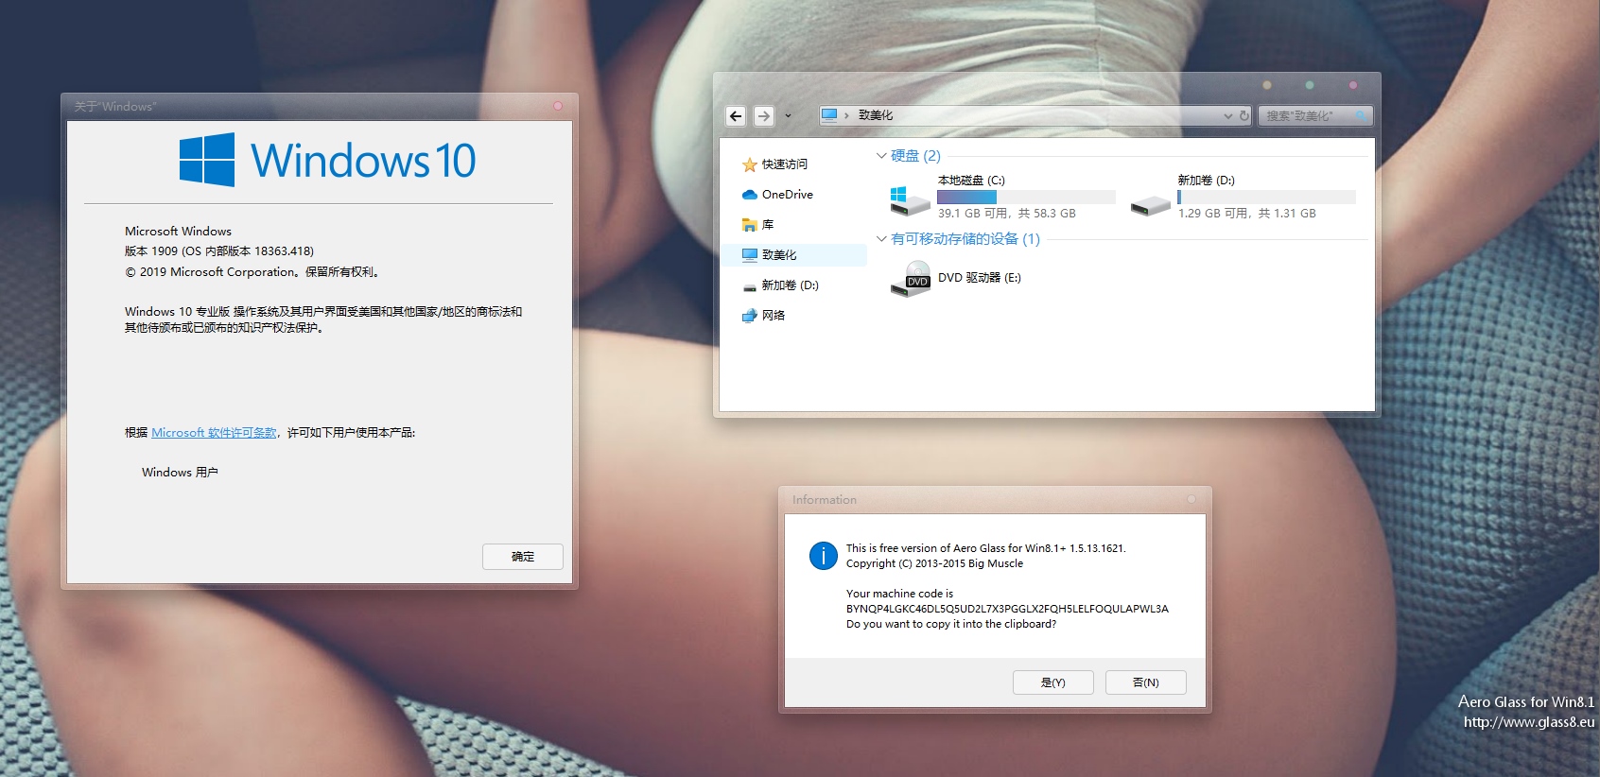Open the DVD drive E: icon

tap(911, 279)
